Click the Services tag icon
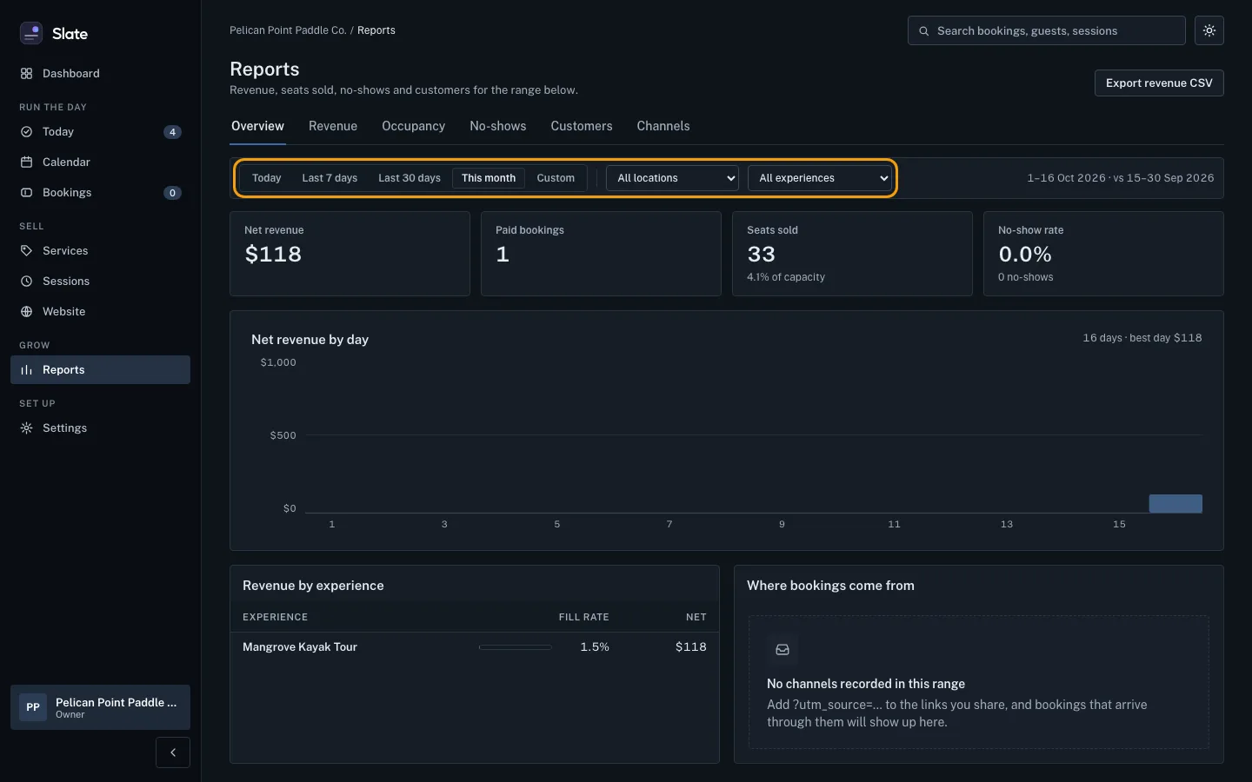The width and height of the screenshot is (1252, 782). pos(26,251)
